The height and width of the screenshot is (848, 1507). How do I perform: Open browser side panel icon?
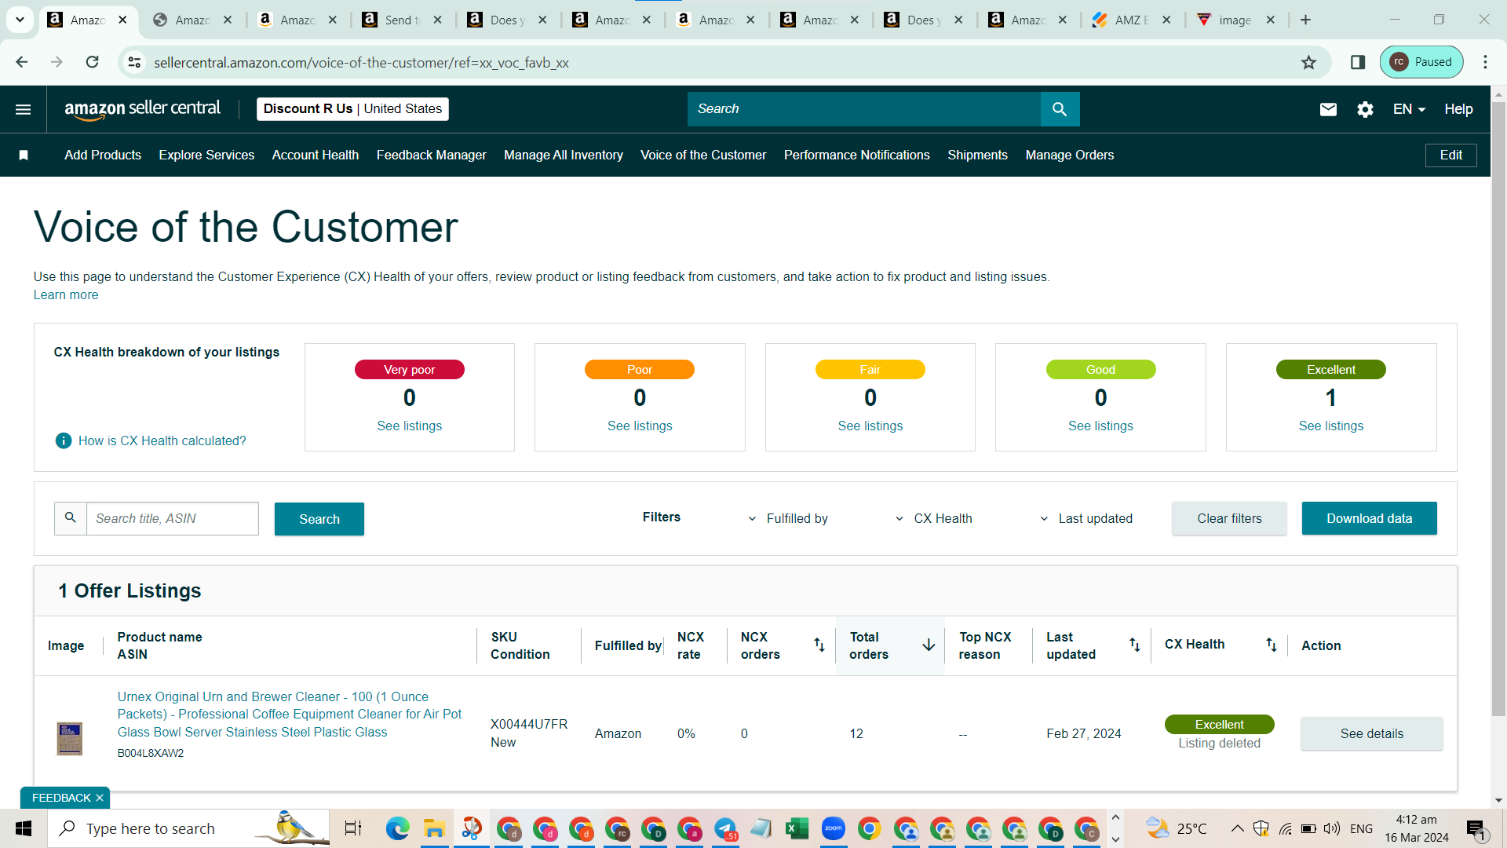1358,62
